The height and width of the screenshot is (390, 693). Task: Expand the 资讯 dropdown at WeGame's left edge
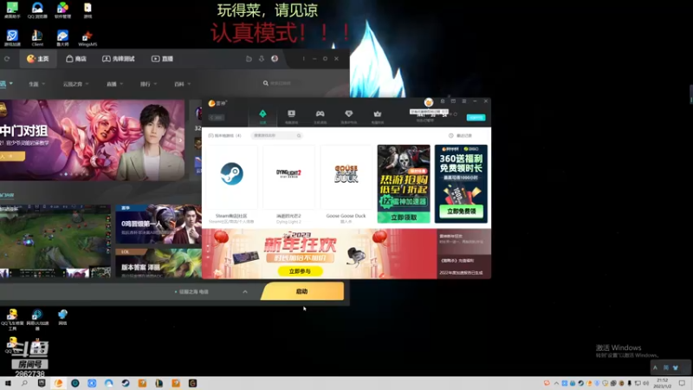(x=6, y=83)
